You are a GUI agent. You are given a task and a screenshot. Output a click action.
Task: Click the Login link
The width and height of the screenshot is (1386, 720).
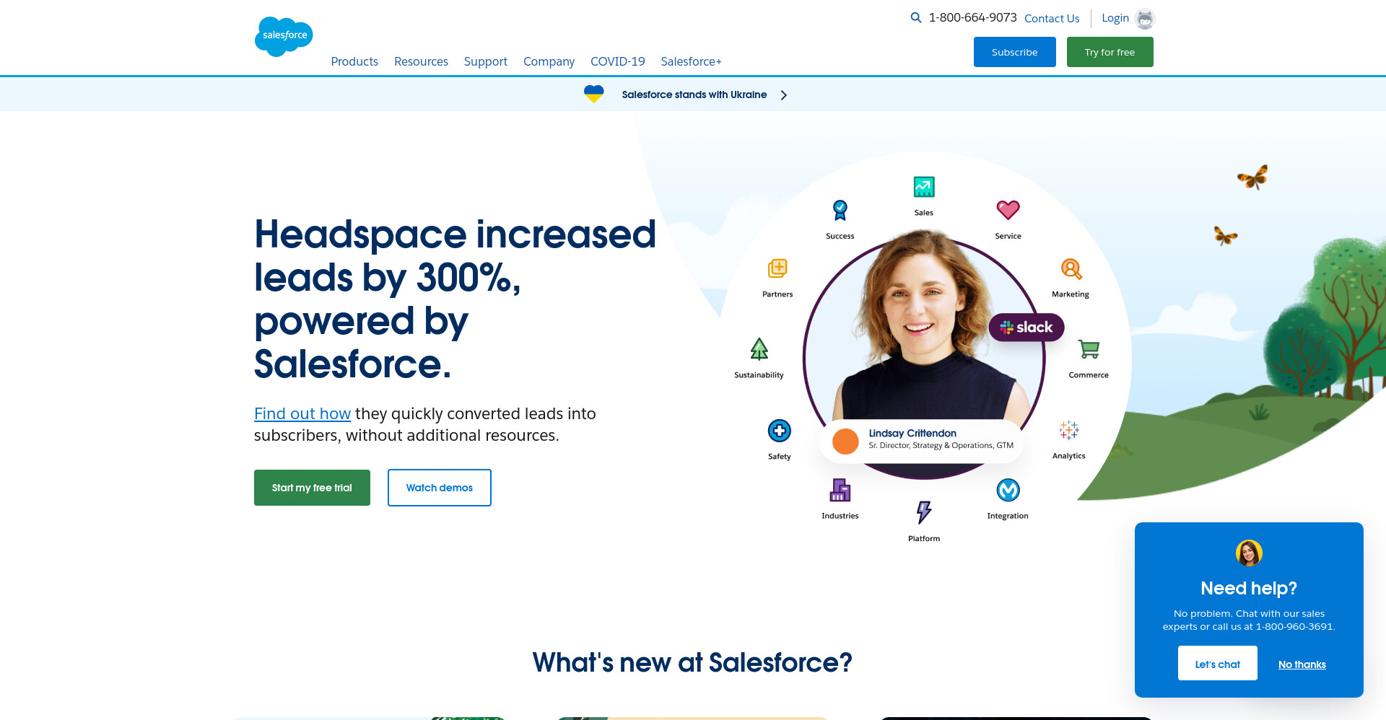pos(1115,18)
